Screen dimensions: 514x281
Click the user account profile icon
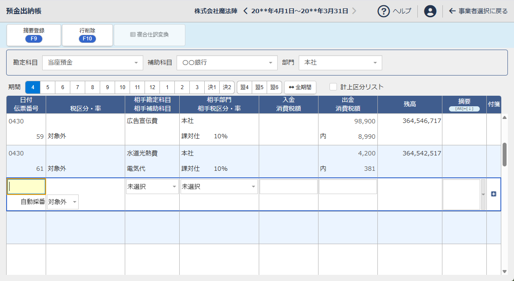[x=430, y=11]
